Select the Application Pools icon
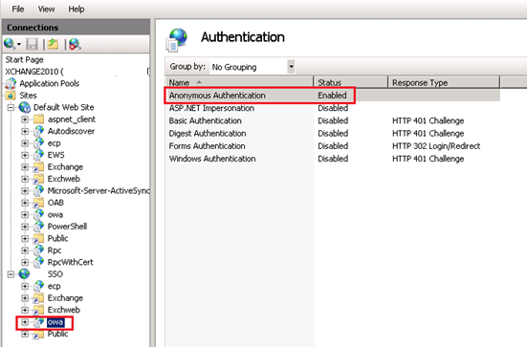 pos(11,83)
